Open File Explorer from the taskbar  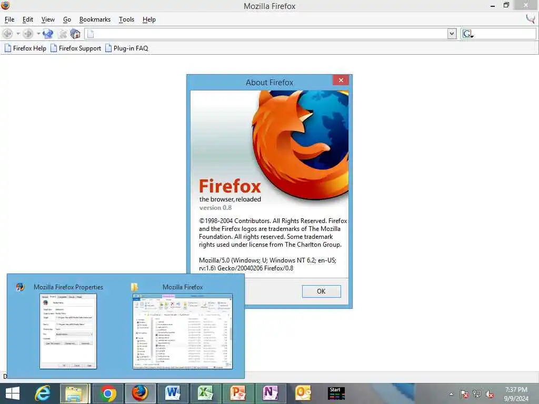[x=75, y=393]
